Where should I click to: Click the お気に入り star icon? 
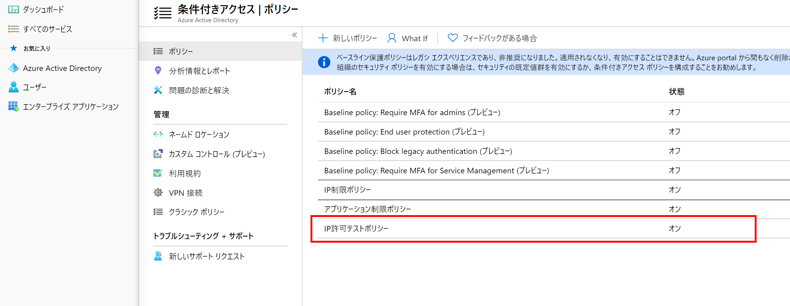coord(13,48)
